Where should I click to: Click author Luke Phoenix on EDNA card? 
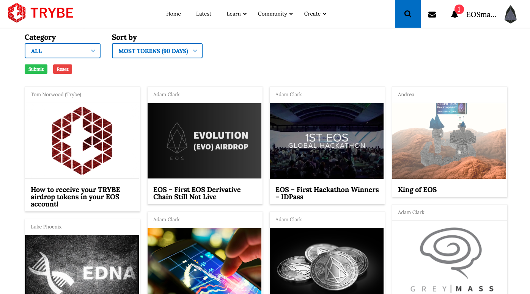pyautogui.click(x=46, y=227)
